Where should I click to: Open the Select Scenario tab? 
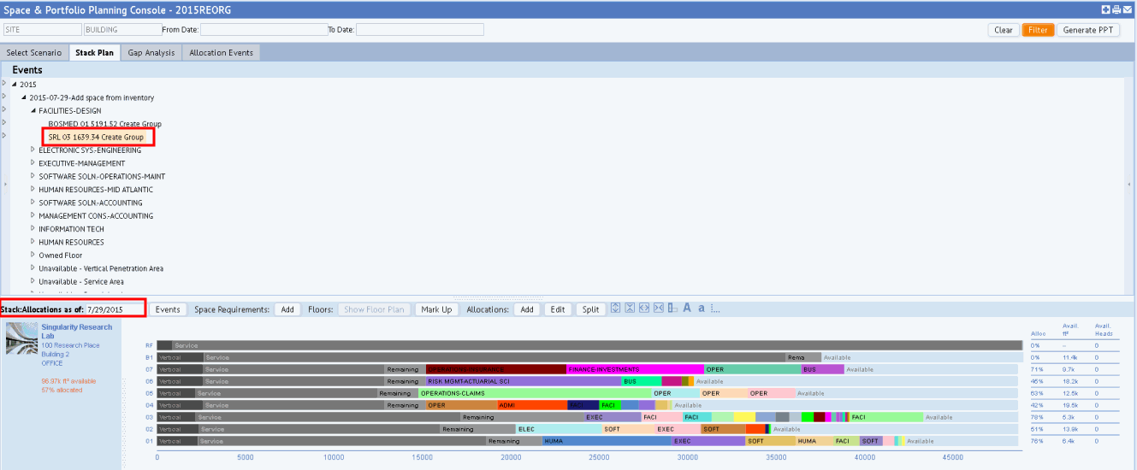pos(34,53)
